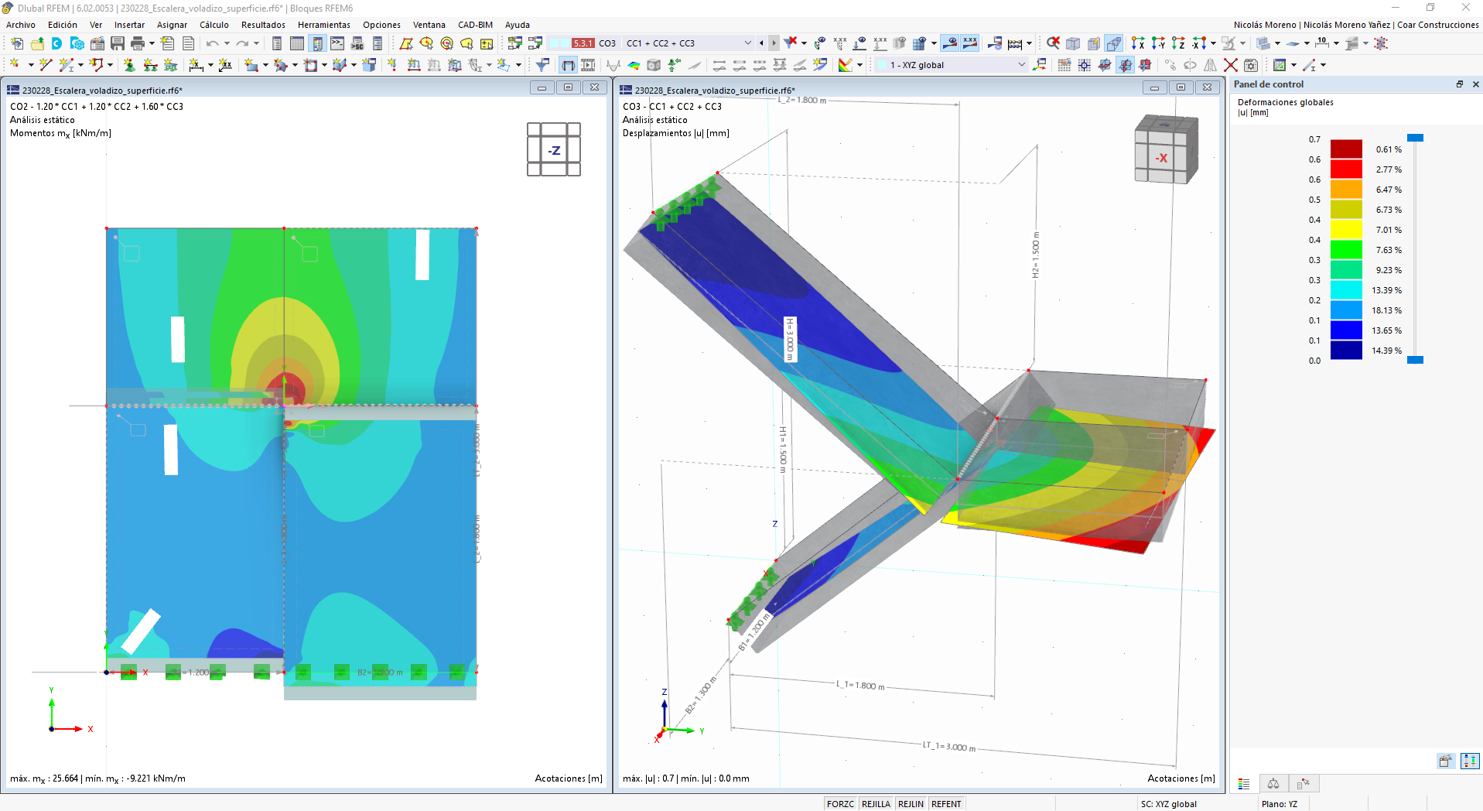Select the New Node tool
The width and height of the screenshot is (1483, 811).
[15, 65]
